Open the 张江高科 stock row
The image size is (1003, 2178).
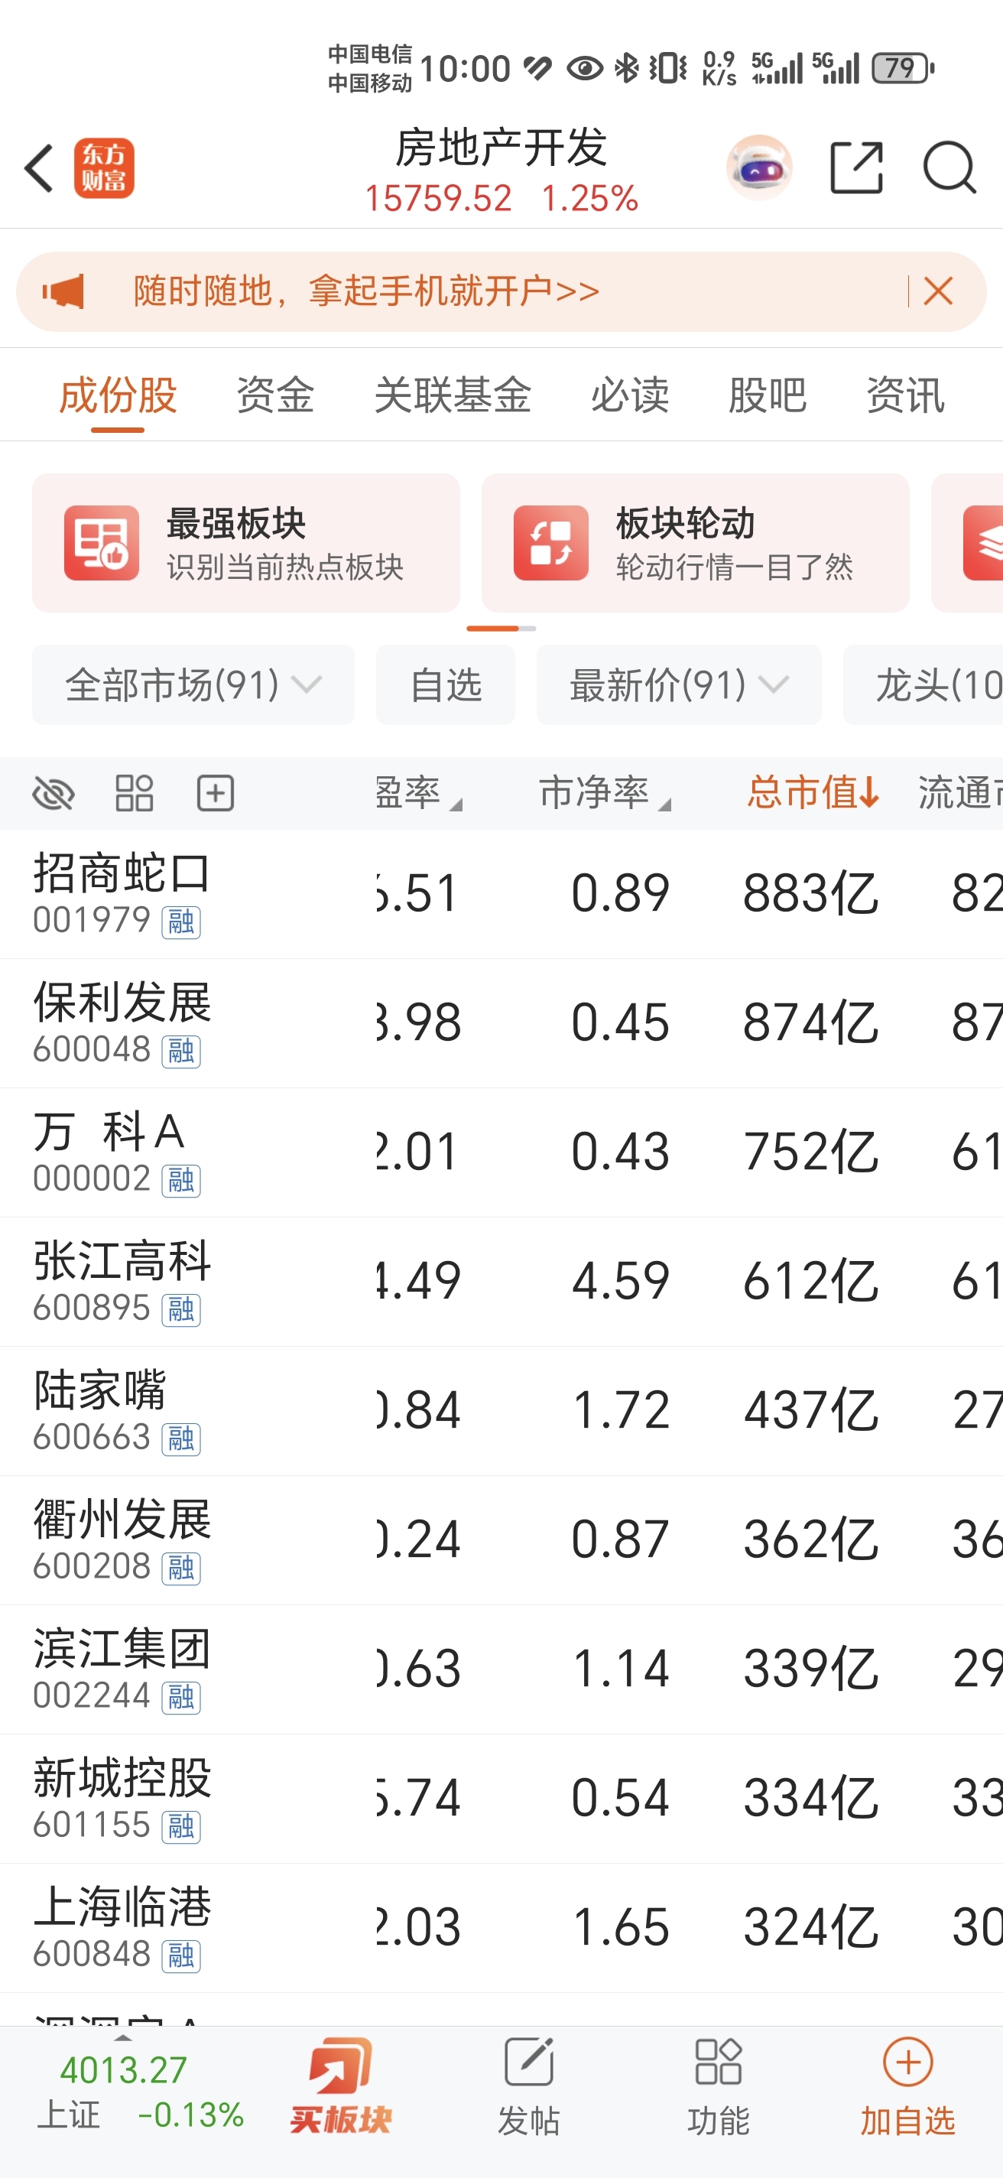pyautogui.click(x=501, y=1282)
